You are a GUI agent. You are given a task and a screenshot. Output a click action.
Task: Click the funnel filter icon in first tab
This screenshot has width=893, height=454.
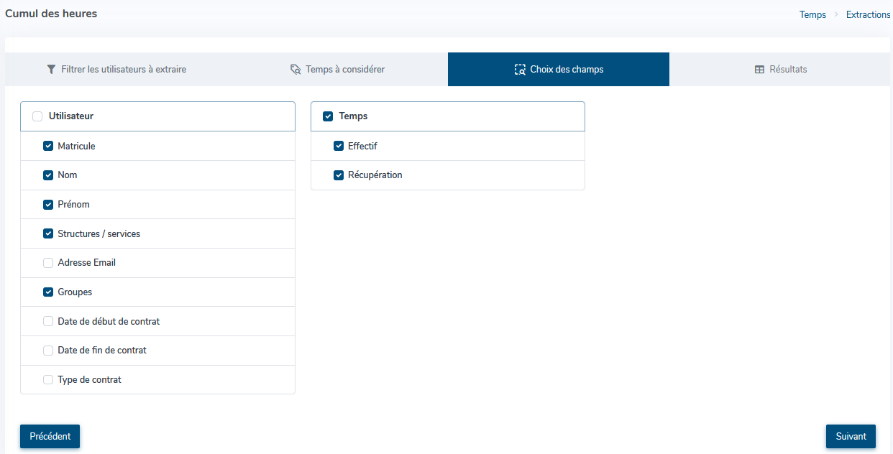(51, 70)
